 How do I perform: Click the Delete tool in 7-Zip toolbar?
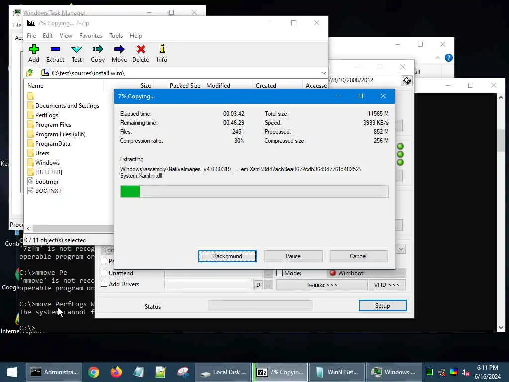(141, 54)
